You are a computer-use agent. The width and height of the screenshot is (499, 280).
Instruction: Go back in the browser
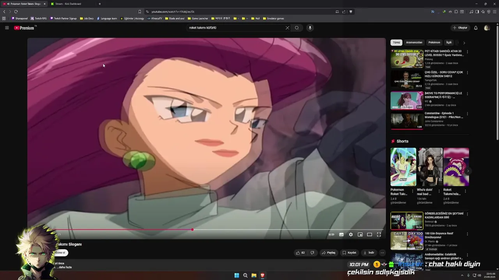point(4,12)
